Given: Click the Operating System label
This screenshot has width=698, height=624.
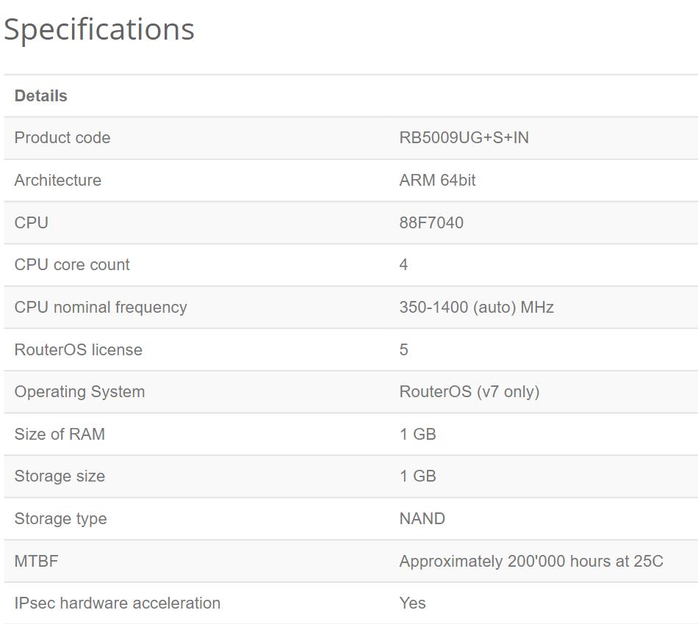Looking at the screenshot, I should click(x=79, y=392).
